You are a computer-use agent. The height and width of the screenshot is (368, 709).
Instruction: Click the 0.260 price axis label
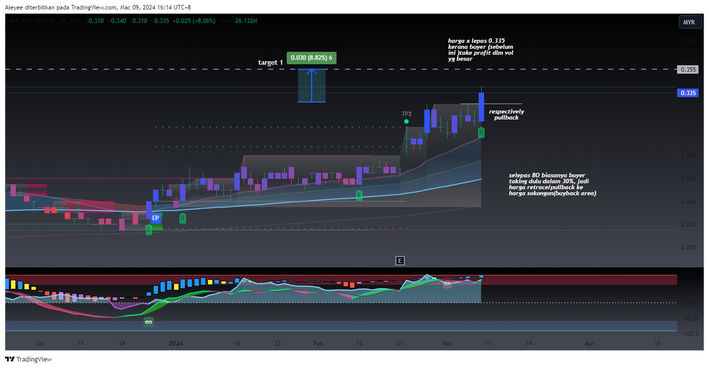pyautogui.click(x=688, y=179)
